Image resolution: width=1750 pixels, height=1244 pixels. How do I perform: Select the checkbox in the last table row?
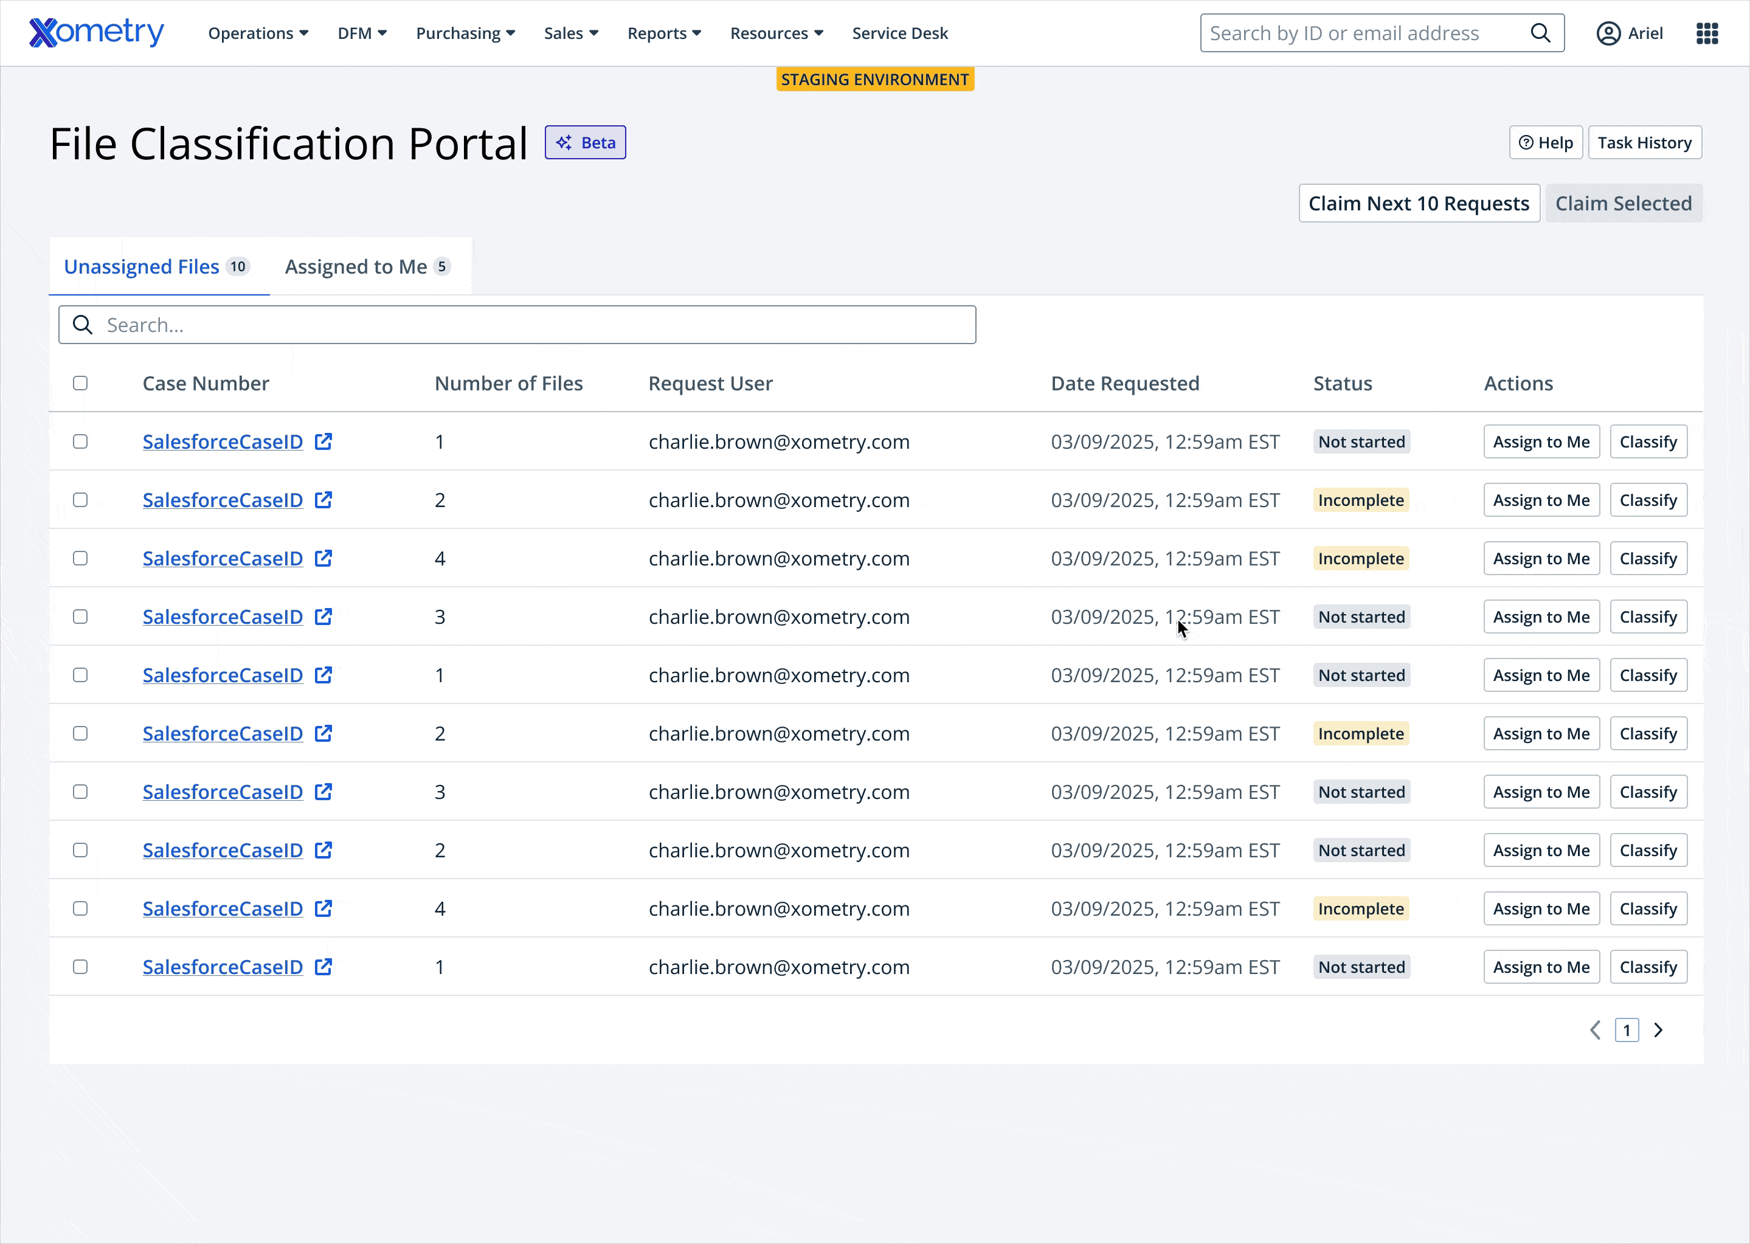[x=80, y=967]
